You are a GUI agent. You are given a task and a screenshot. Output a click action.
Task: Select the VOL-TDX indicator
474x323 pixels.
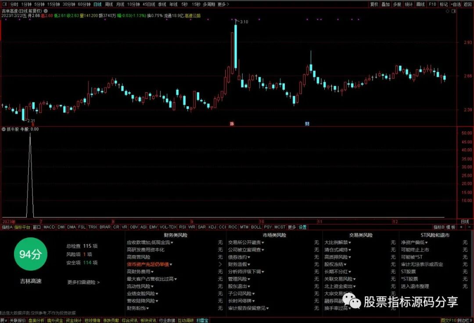click(168, 227)
